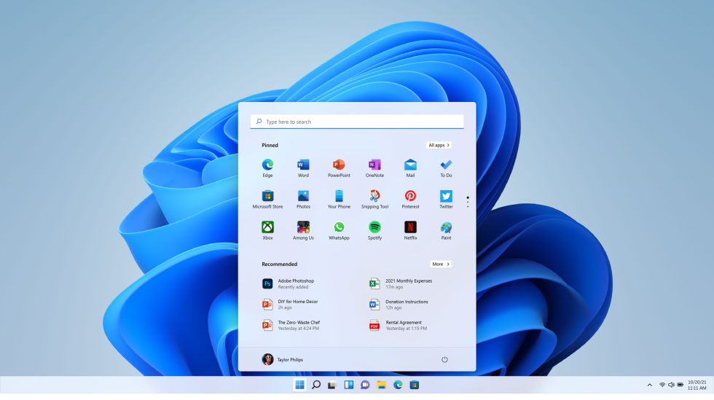
Task: Click the power button icon
Action: tap(444, 360)
